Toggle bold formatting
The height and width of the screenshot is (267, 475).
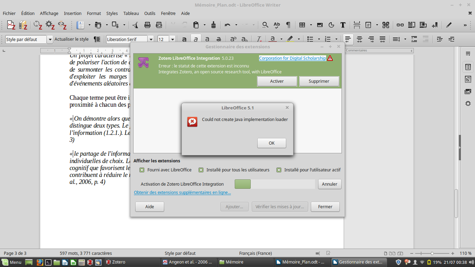click(x=184, y=39)
